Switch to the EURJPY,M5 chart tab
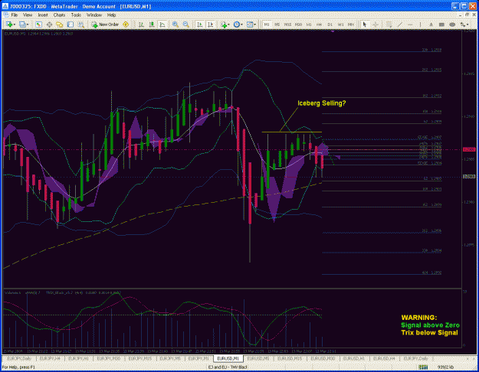The image size is (479, 372). (170, 358)
